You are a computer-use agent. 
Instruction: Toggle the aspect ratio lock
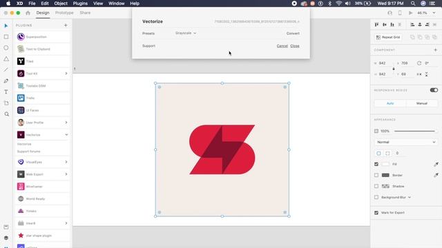[x=394, y=69]
